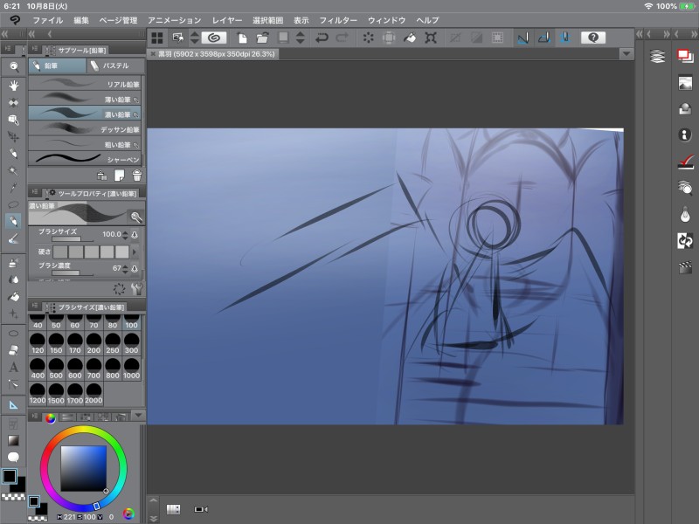Open sub tool detail wrench icon

point(137,289)
